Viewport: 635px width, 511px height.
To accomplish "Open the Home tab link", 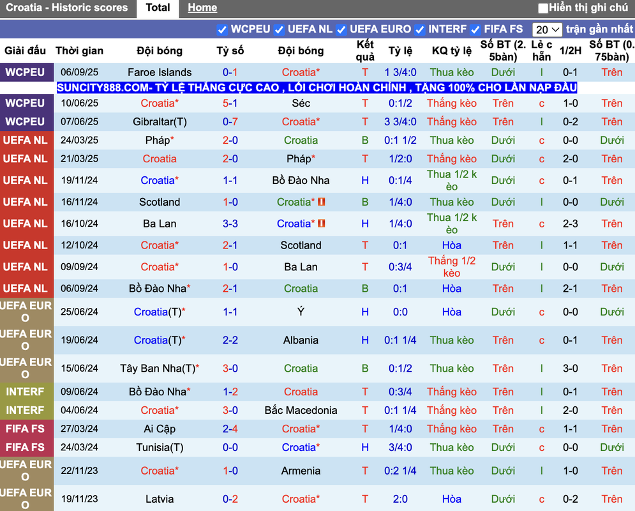I will tap(202, 8).
